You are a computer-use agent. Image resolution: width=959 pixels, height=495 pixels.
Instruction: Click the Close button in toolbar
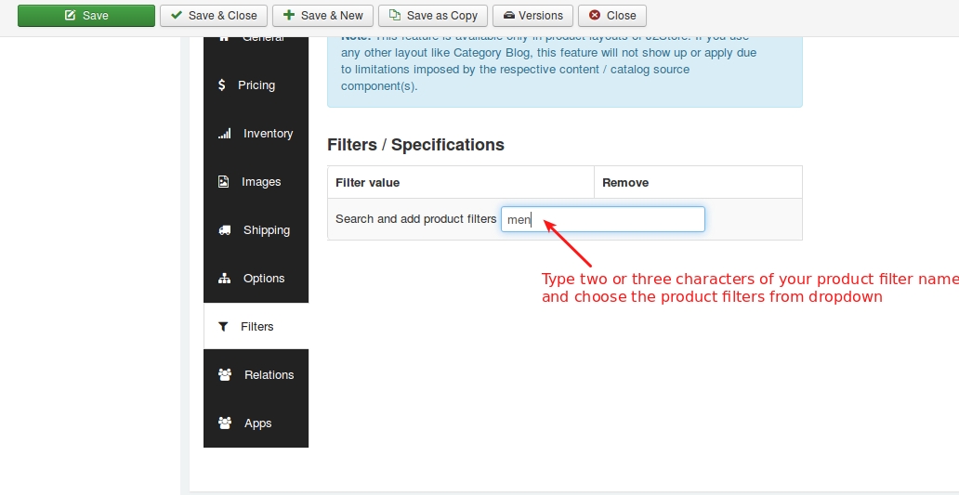click(x=612, y=16)
